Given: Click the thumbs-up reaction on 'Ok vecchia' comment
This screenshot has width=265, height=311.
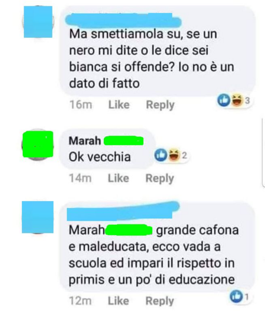Looking at the screenshot, I should (161, 155).
